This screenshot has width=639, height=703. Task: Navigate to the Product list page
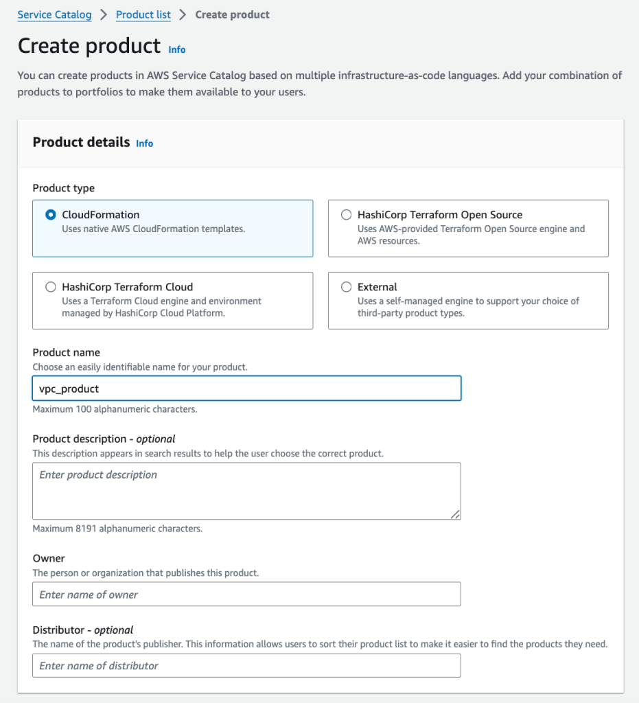click(x=143, y=14)
